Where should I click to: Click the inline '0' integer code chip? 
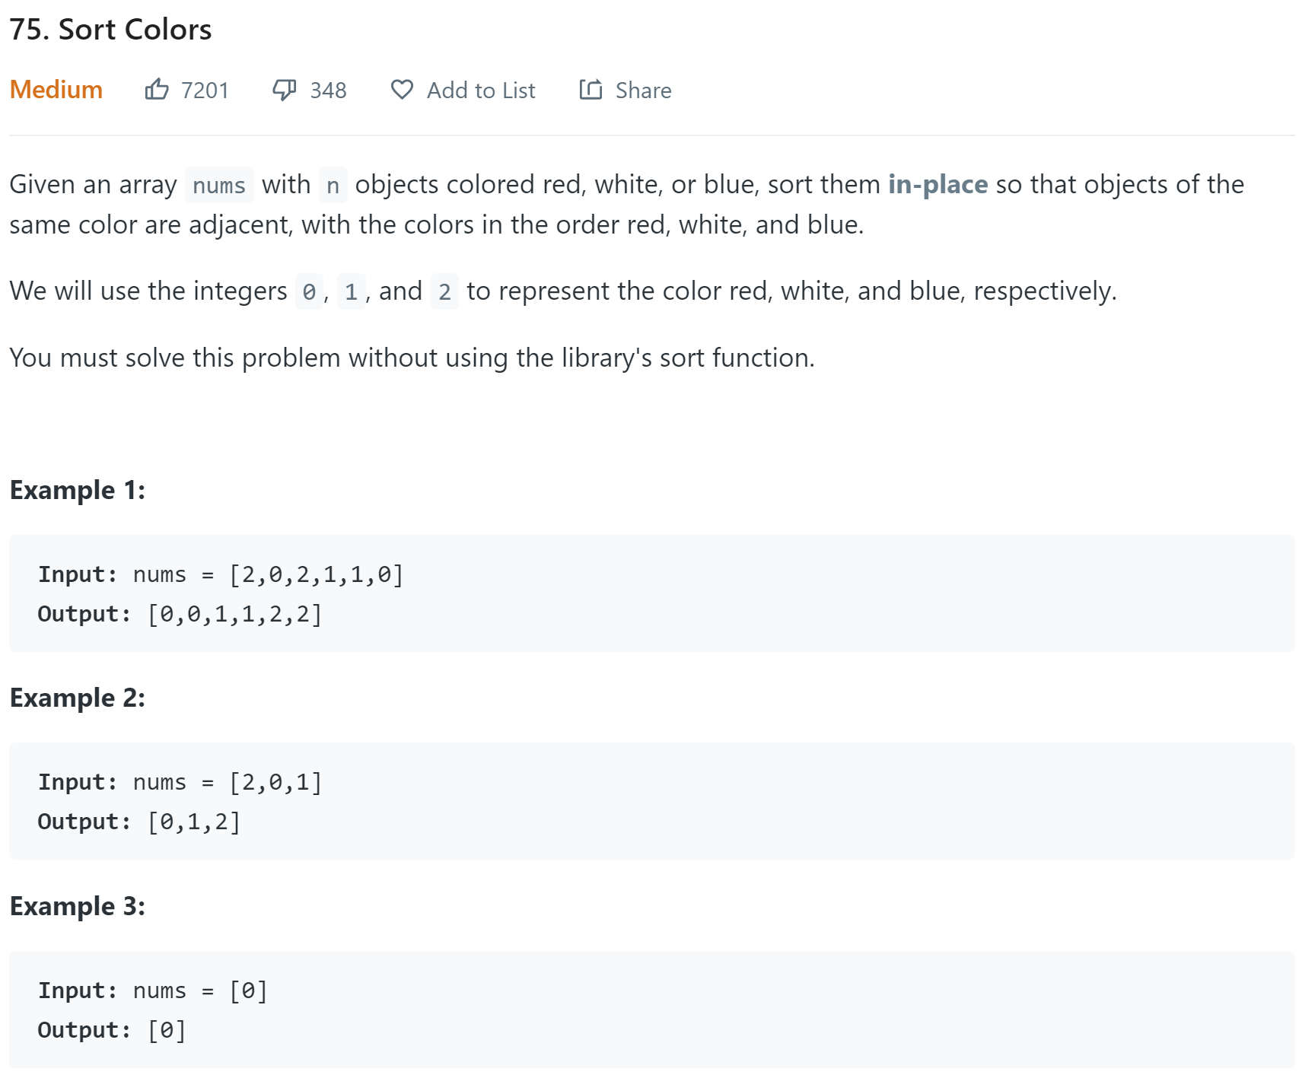tap(309, 291)
